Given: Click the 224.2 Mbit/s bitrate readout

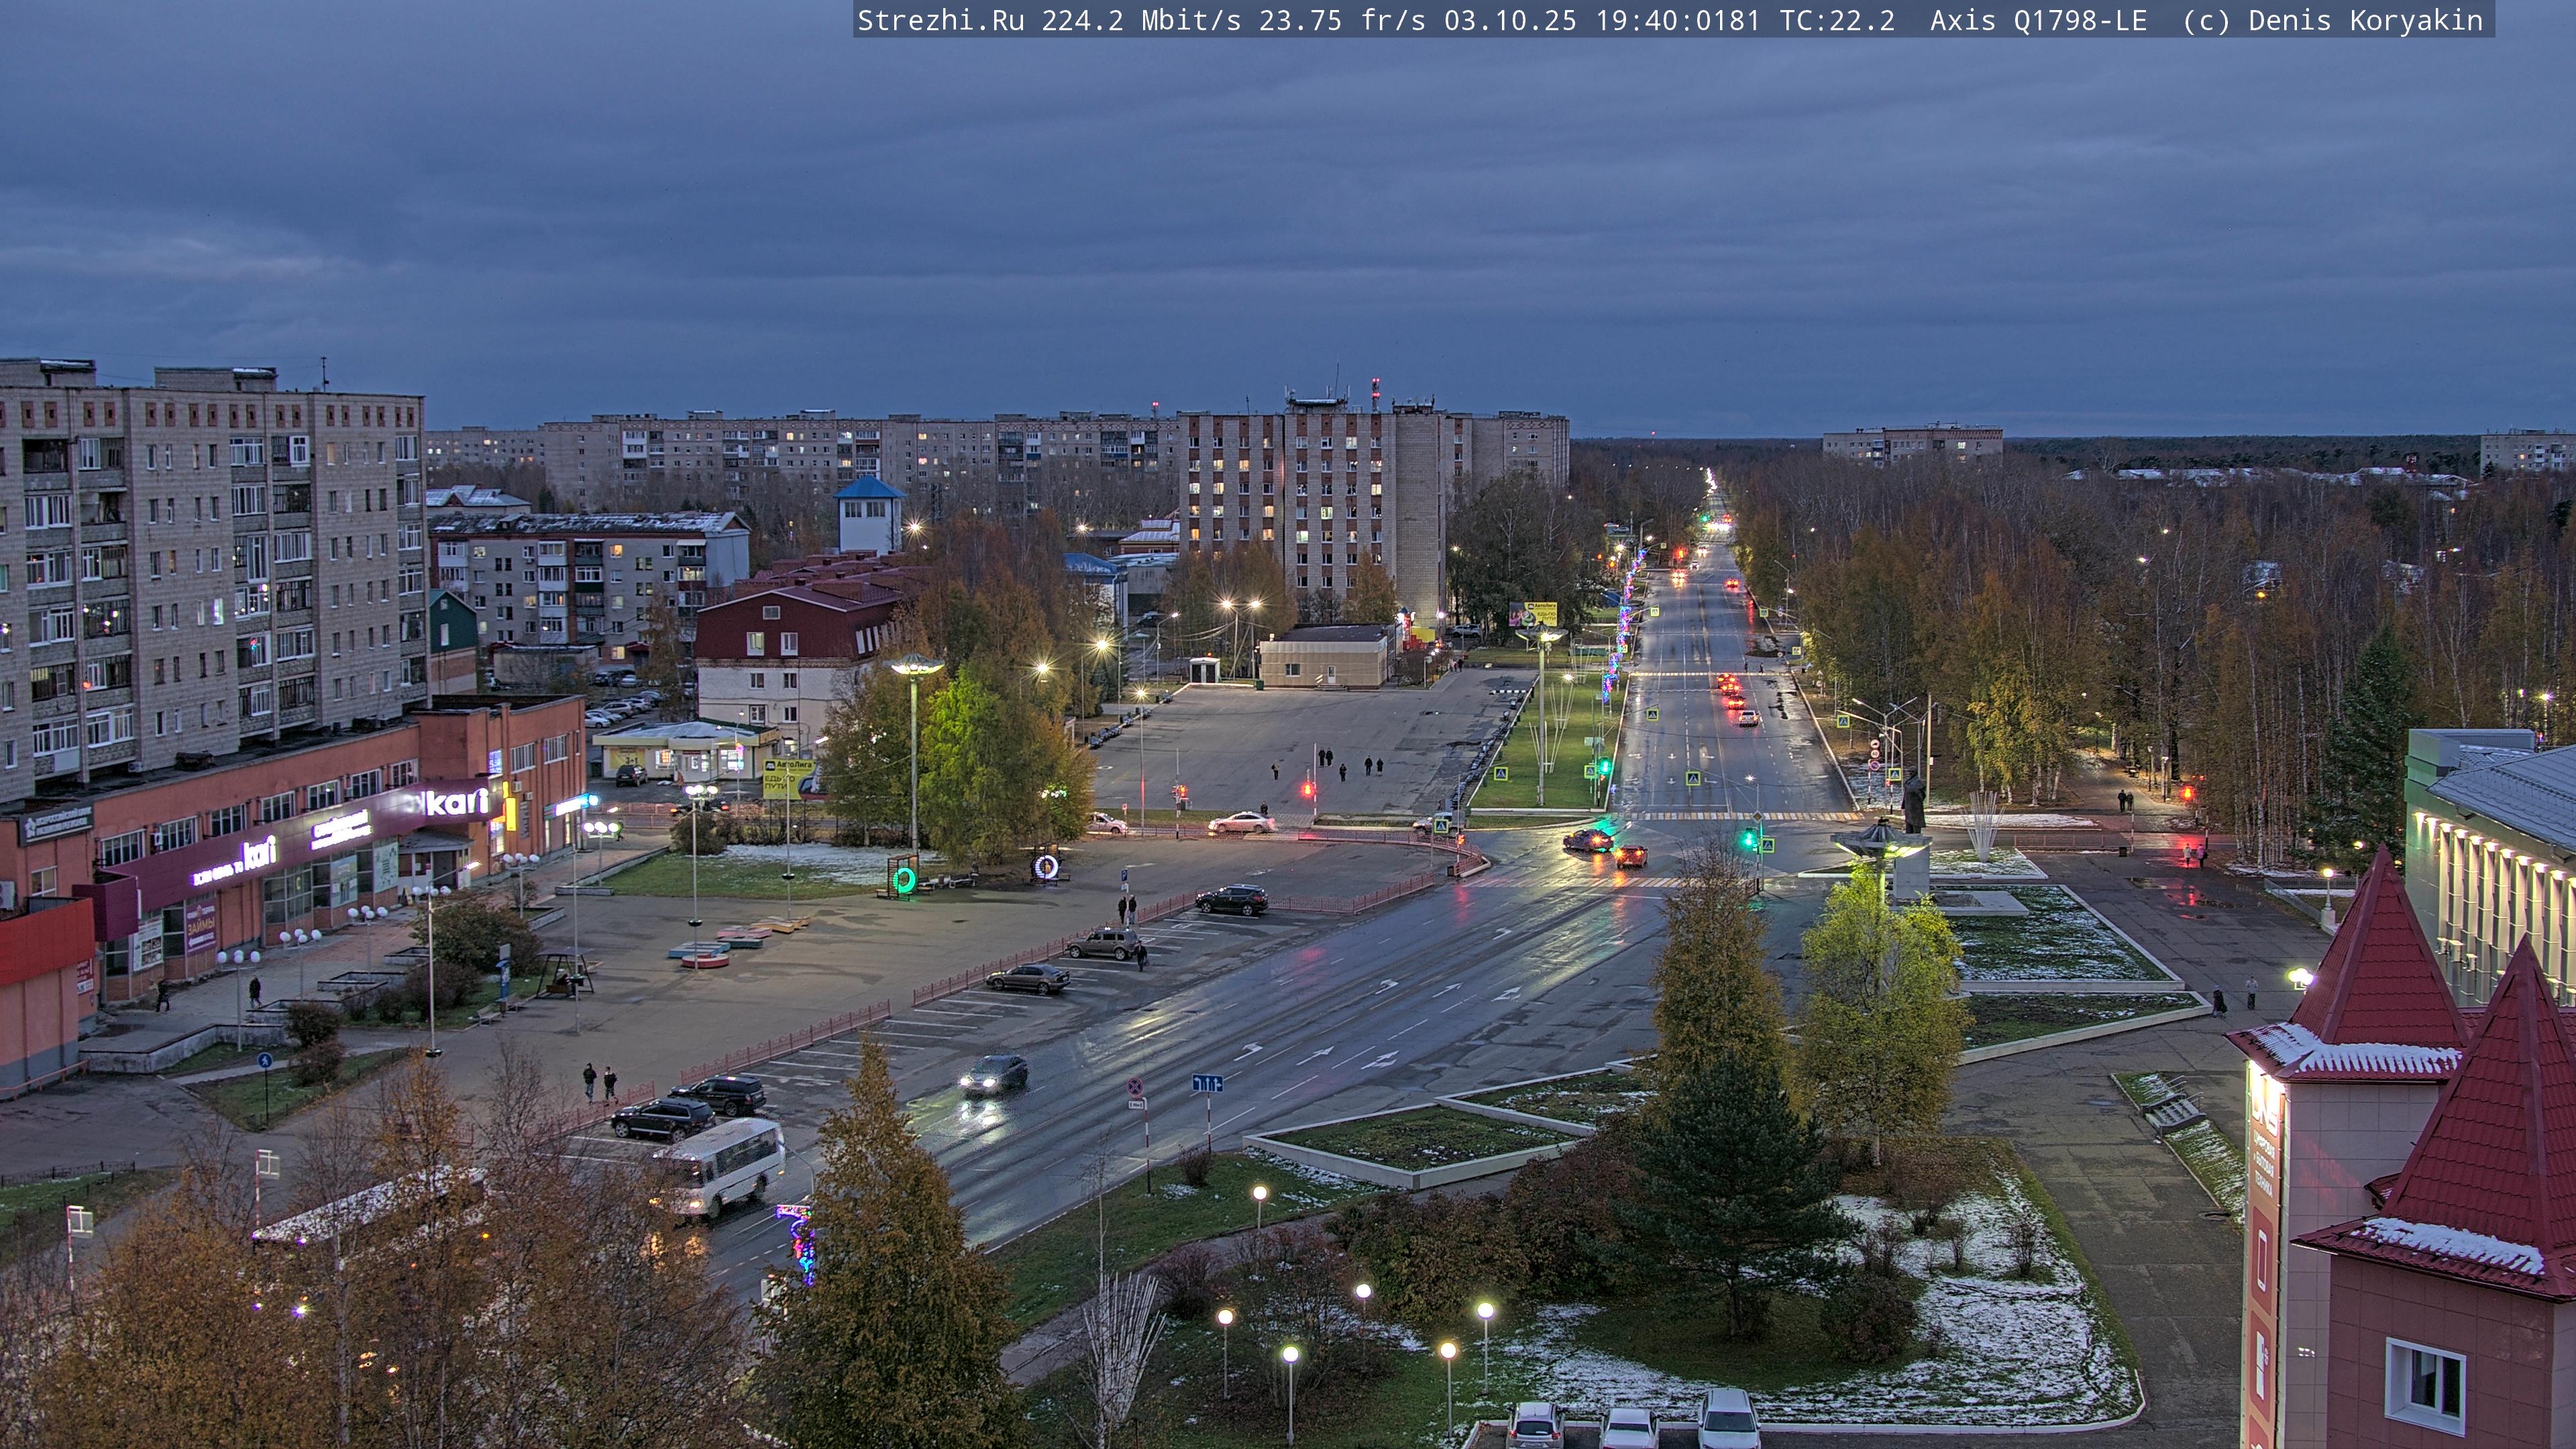Looking at the screenshot, I should pos(1140,21).
